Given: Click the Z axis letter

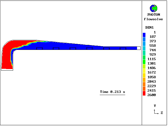Looking at the screenshot, I should tap(162, 113).
